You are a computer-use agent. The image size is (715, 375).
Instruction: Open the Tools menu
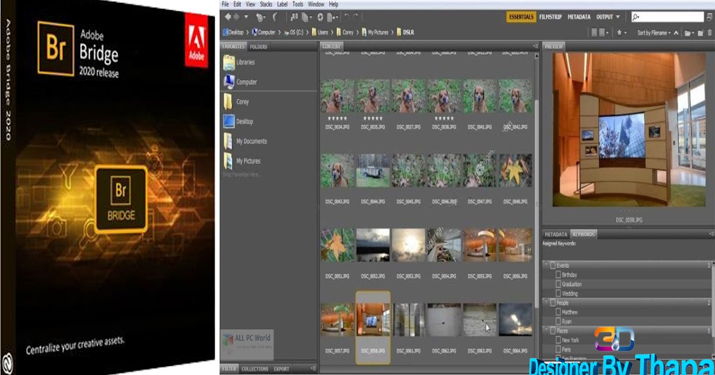[x=298, y=4]
